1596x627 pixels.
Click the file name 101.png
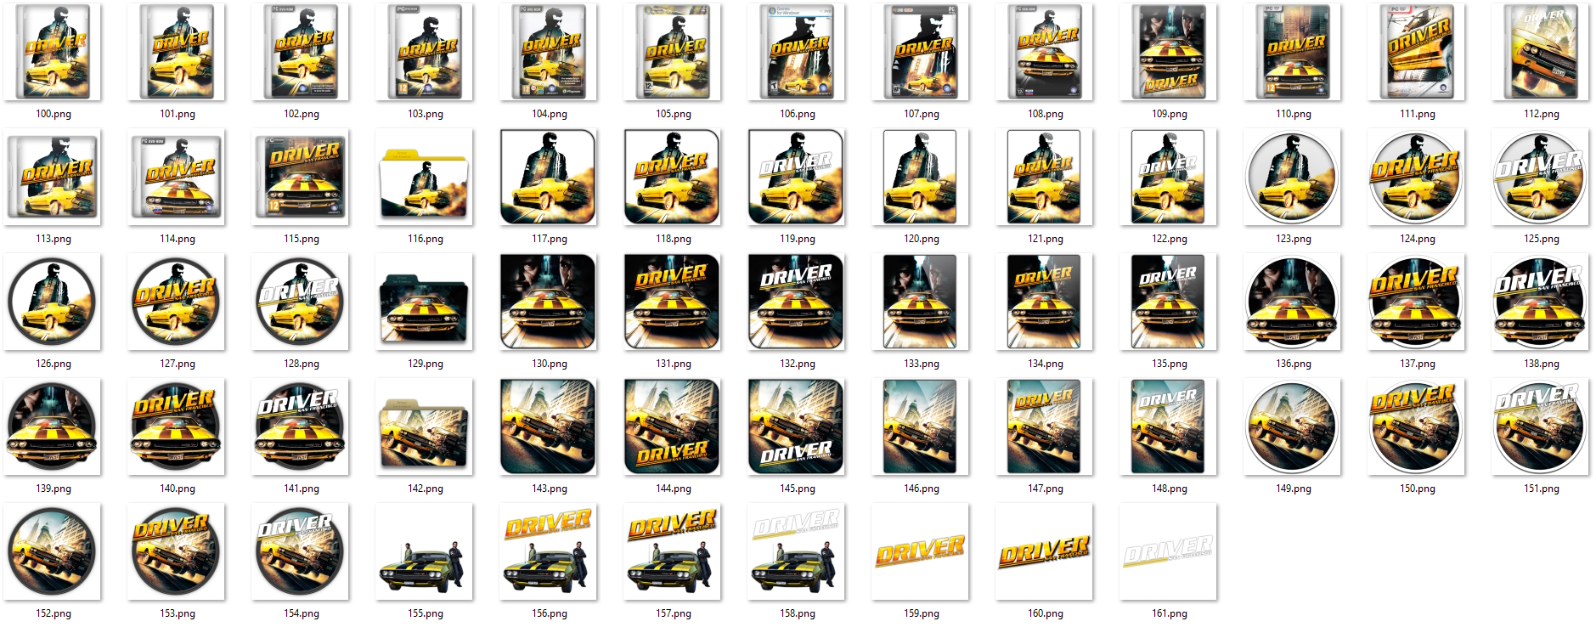pos(178,114)
